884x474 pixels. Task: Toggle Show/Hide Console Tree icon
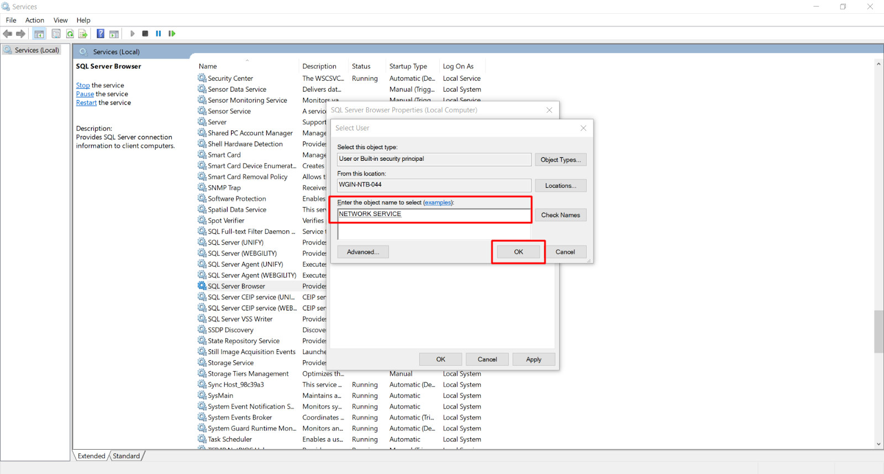39,34
